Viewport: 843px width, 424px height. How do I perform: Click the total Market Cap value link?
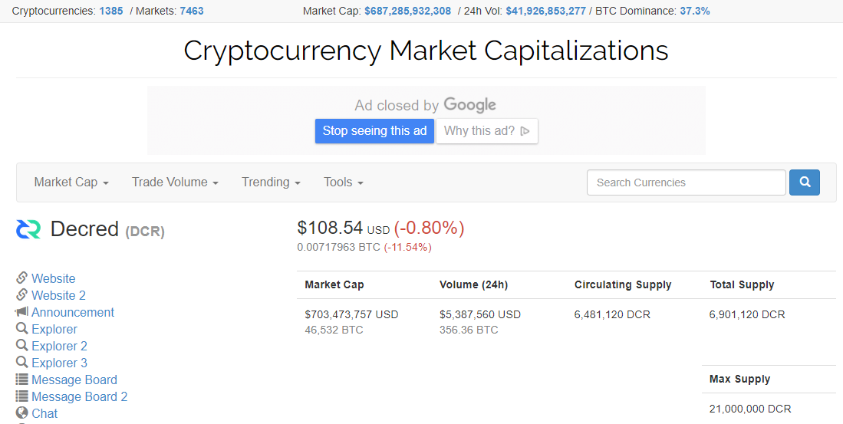pos(407,11)
